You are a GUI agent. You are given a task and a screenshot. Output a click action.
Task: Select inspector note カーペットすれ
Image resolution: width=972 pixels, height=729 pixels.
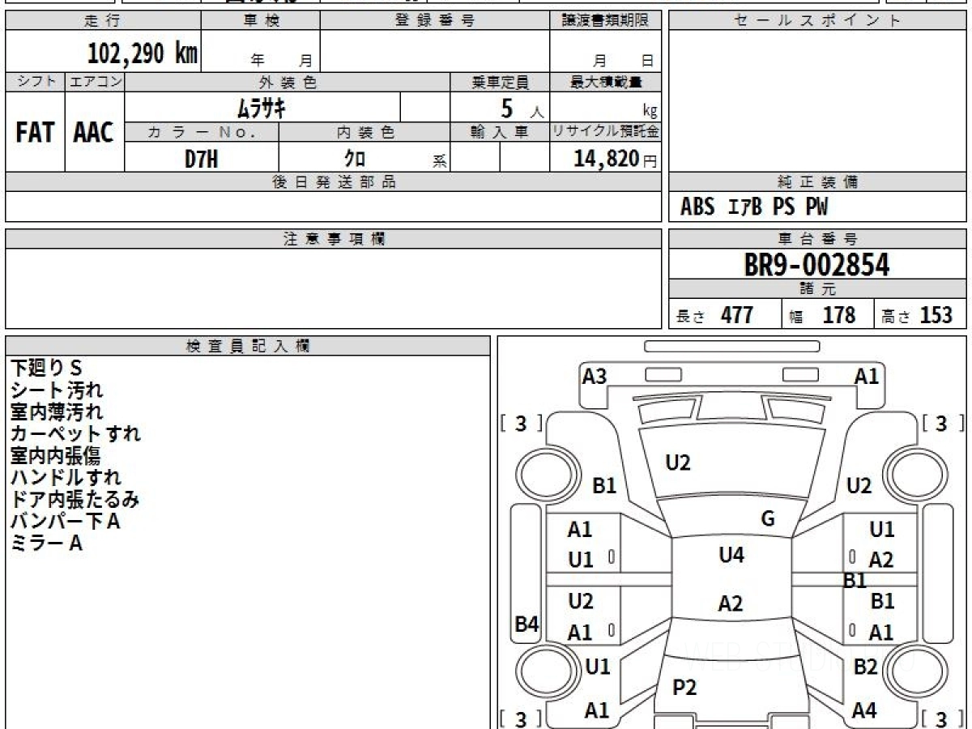tap(75, 433)
